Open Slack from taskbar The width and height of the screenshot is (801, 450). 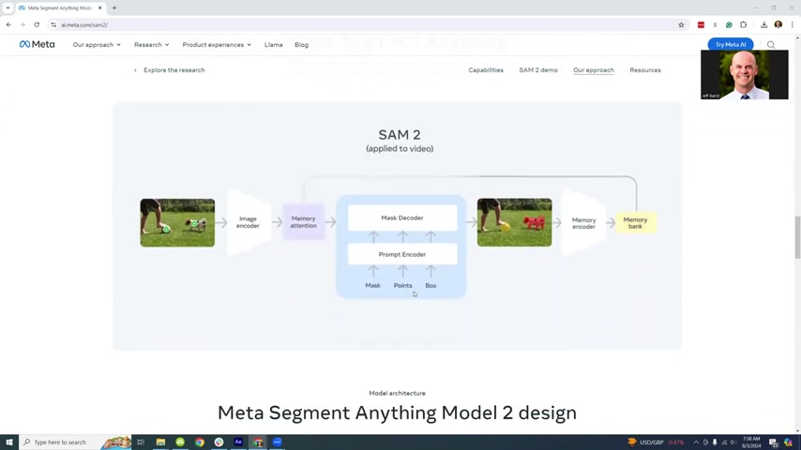219,442
